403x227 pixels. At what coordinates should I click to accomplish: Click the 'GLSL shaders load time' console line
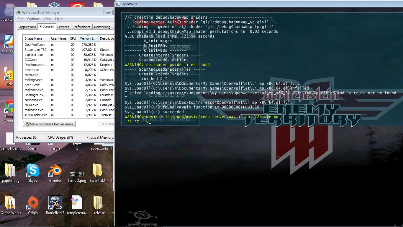pyautogui.click(x=170, y=36)
